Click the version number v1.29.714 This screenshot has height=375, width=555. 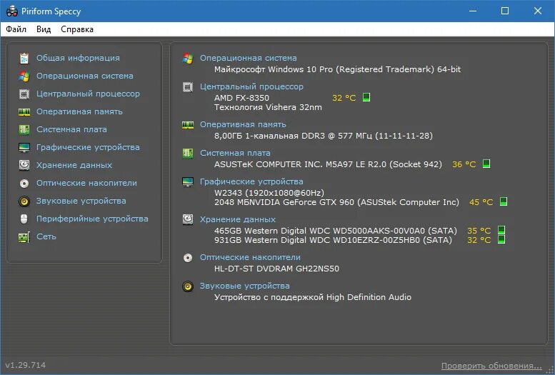tap(26, 365)
